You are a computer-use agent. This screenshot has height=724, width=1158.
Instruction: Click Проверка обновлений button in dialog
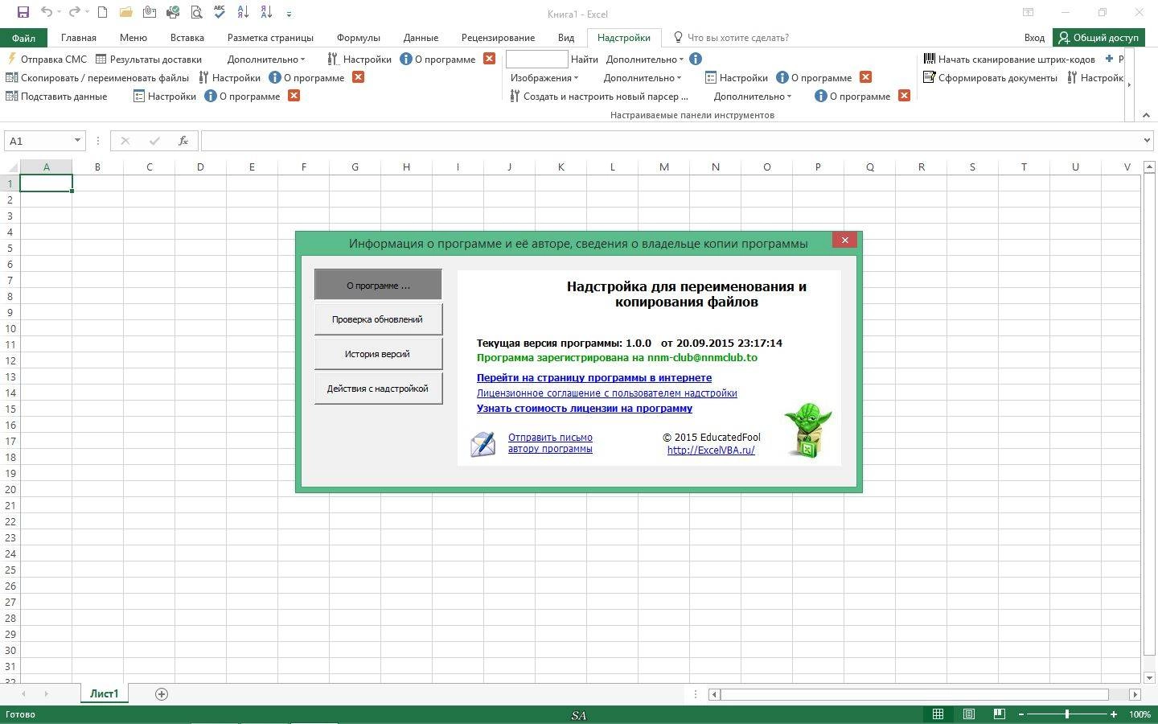pos(378,319)
